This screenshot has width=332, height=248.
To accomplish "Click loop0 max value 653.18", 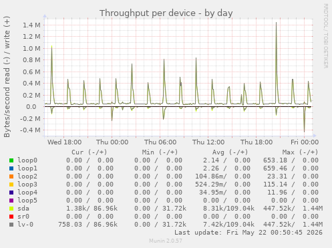I will [275, 160].
